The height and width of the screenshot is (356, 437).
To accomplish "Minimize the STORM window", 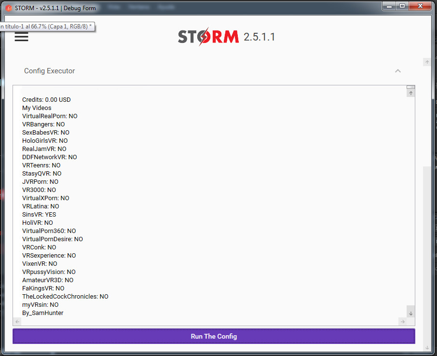I will (x=389, y=6).
